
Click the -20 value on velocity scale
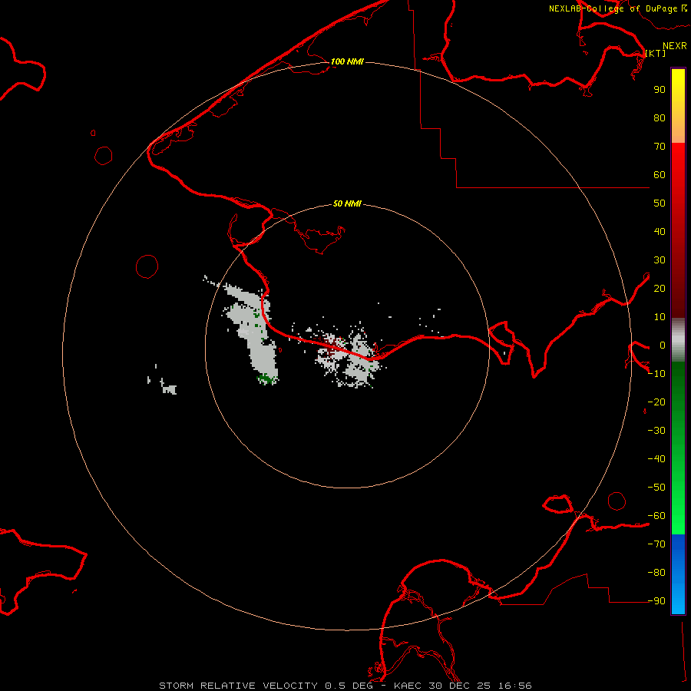tap(656, 402)
